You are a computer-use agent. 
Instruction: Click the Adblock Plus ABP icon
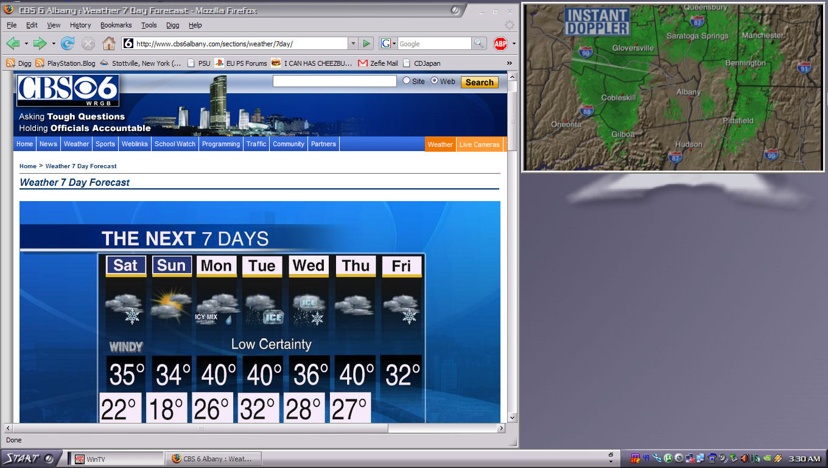click(x=500, y=44)
